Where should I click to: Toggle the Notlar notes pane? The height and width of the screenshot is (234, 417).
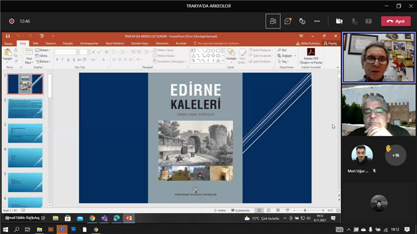click(220, 210)
